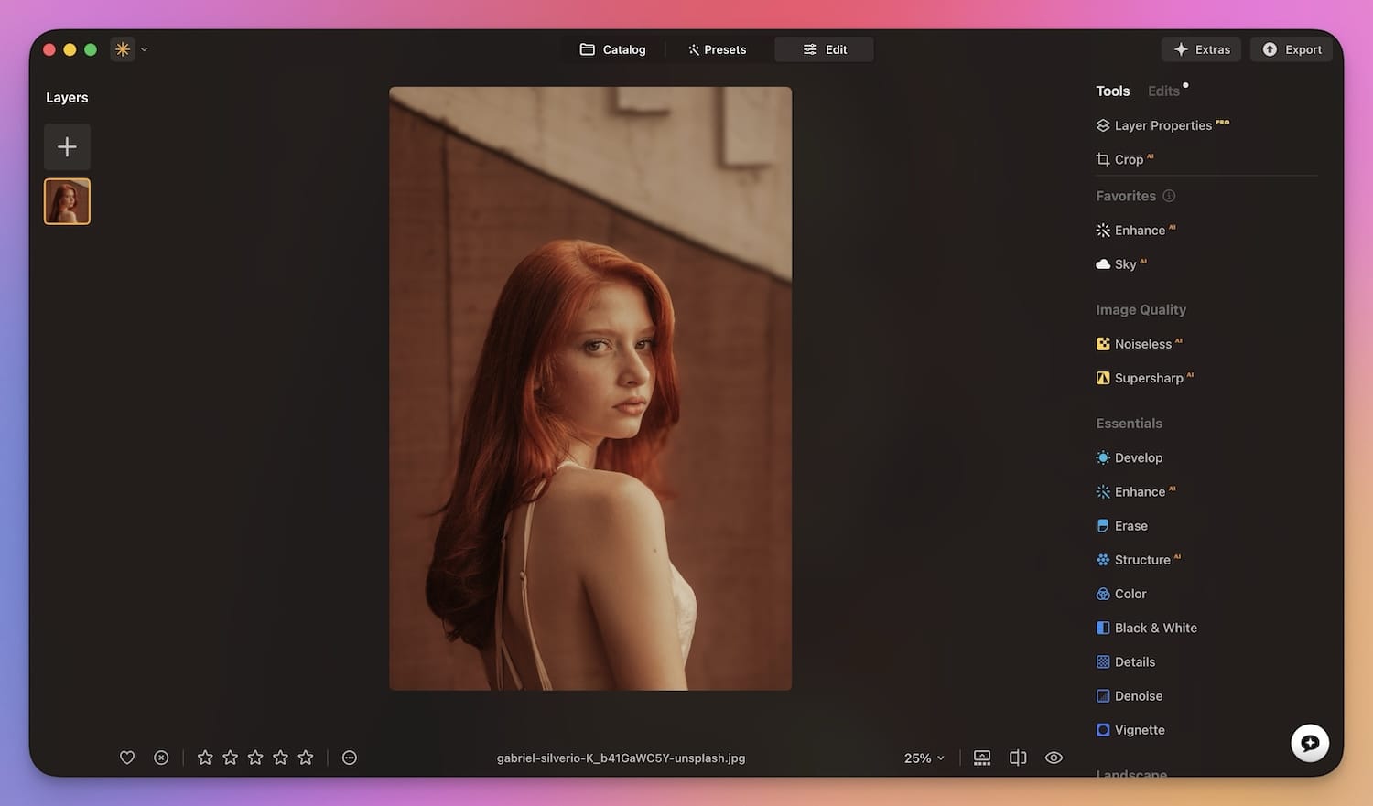
Task: Open the Vignette tool
Action: [1130, 730]
